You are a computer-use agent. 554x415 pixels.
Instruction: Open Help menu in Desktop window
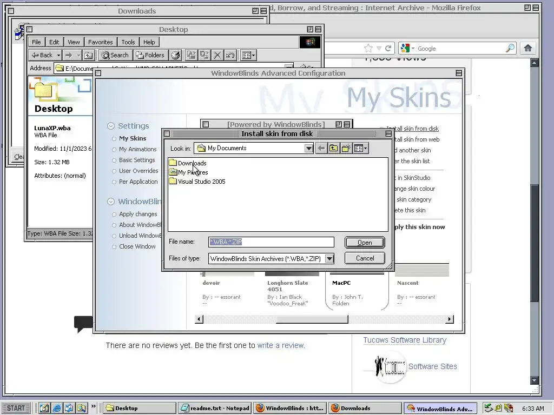pos(149,42)
